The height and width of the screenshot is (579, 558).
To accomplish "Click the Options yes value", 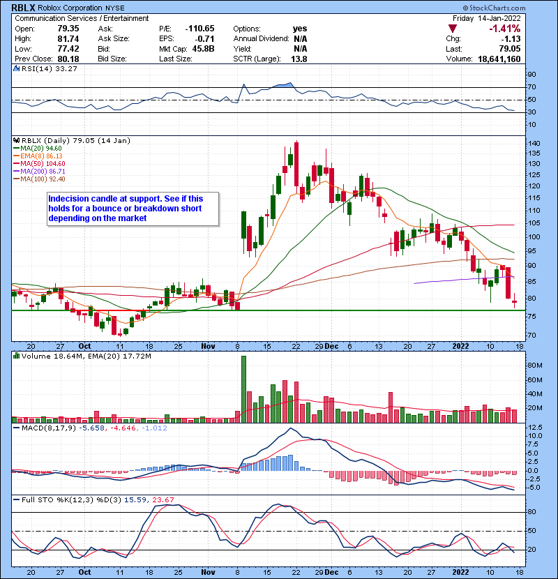I will click(x=300, y=29).
